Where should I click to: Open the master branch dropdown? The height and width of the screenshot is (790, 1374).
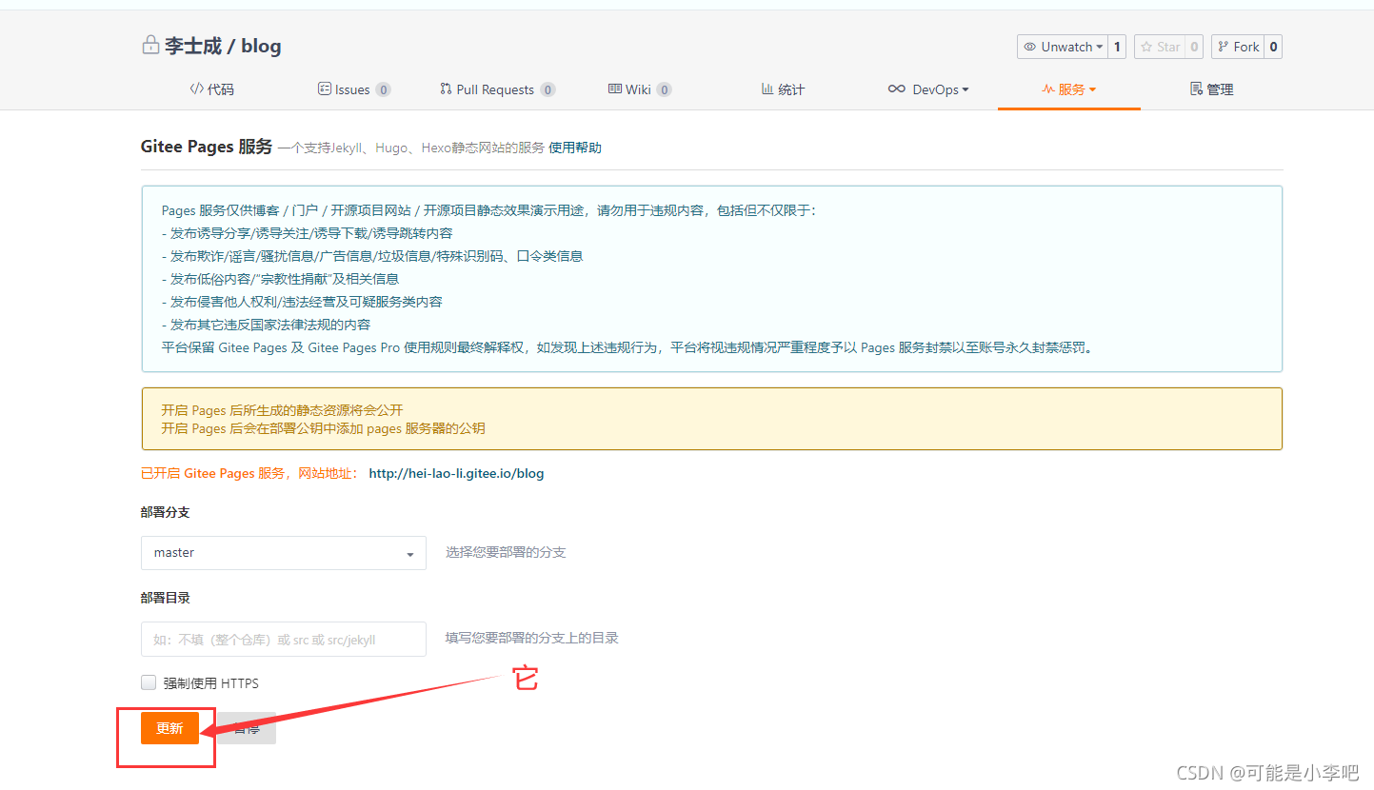click(x=284, y=552)
